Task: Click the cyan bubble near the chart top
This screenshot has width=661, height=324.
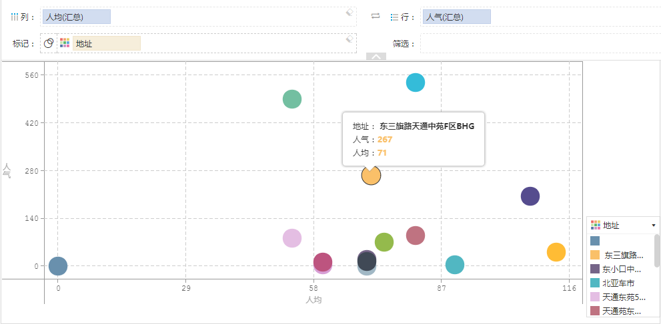Action: pyautogui.click(x=416, y=82)
